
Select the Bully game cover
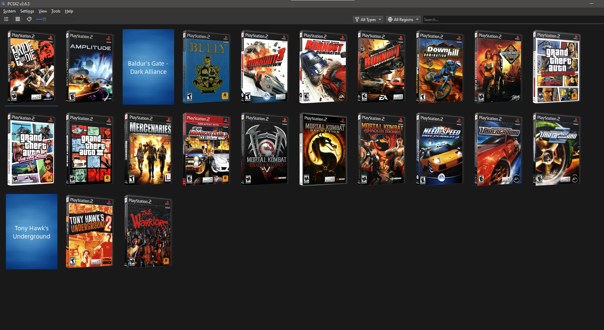(207, 67)
